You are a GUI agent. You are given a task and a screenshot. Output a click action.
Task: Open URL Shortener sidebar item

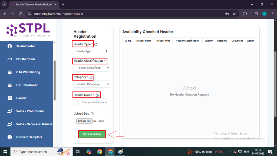point(27,85)
